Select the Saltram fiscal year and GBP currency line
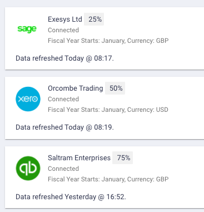The height and width of the screenshot is (212, 204). [108, 179]
